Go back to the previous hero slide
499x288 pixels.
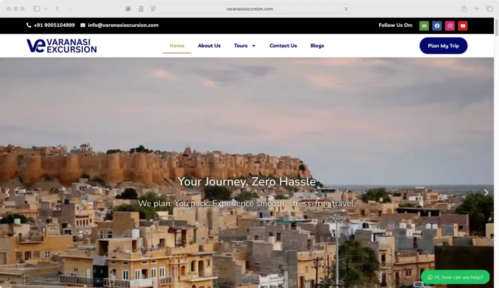7,192
